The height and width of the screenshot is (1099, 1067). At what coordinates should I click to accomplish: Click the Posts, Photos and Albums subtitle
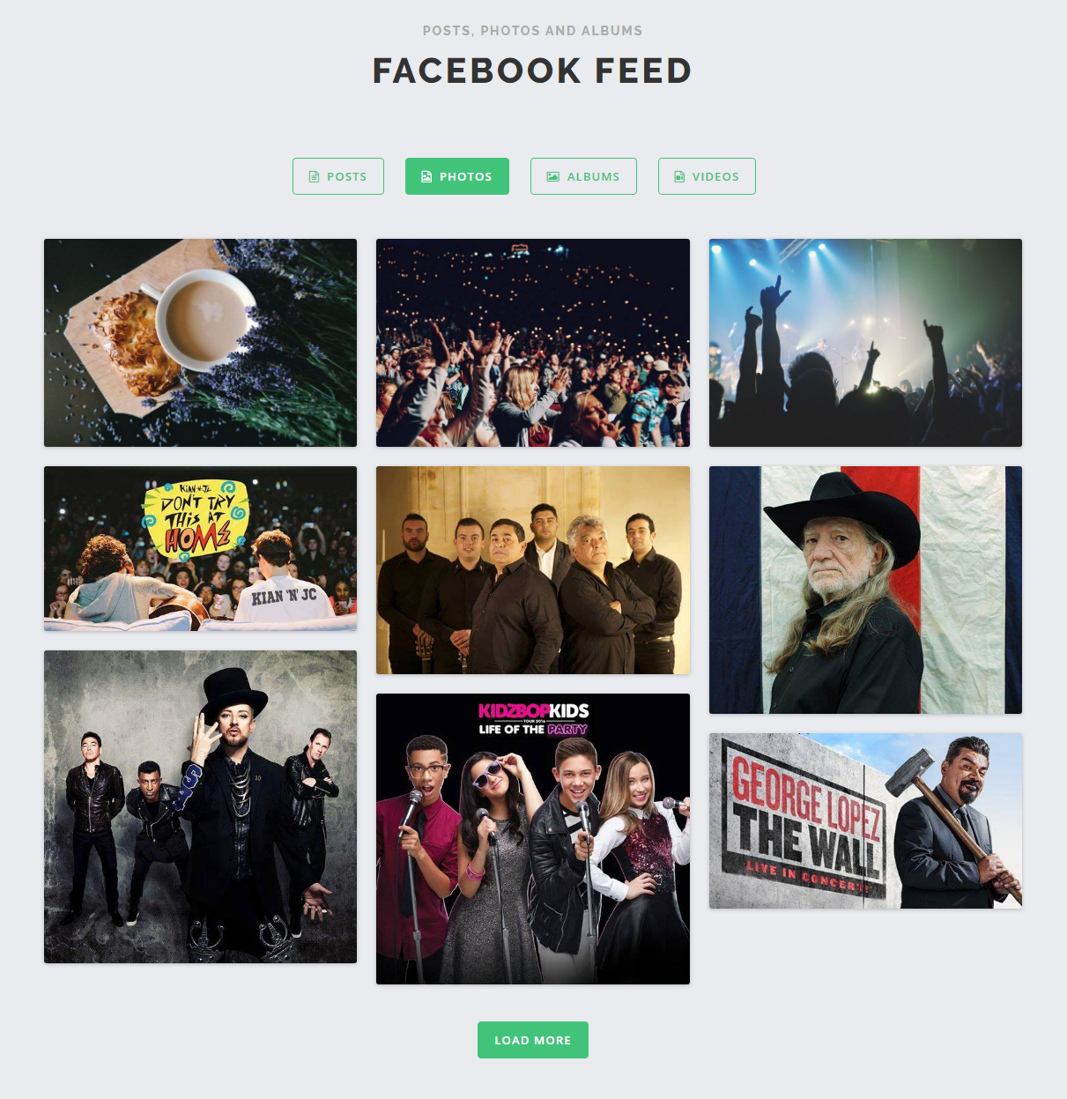point(532,30)
